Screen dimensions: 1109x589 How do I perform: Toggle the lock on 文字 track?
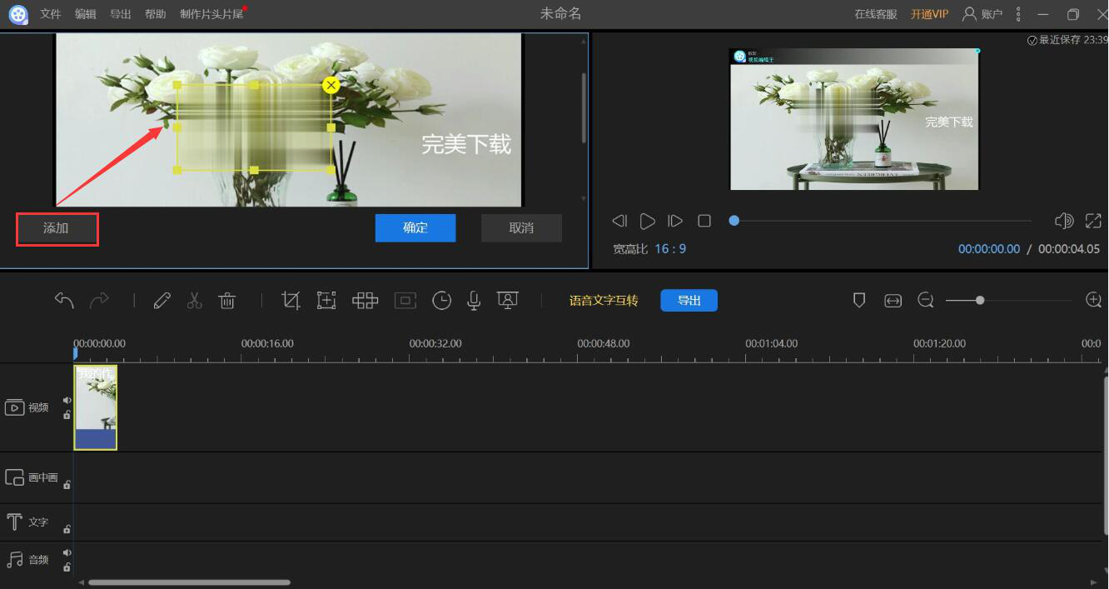67,529
